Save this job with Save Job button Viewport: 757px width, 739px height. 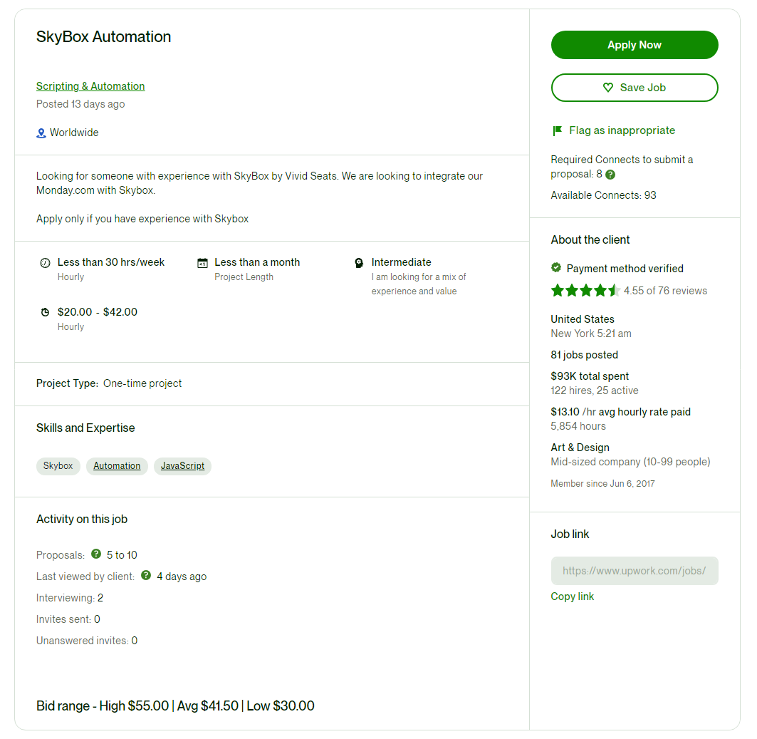coord(635,88)
